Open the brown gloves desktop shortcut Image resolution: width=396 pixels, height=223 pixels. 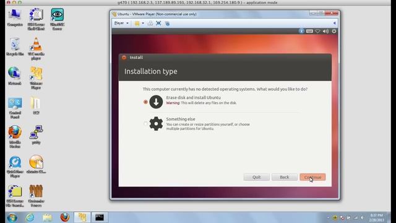[36, 196]
